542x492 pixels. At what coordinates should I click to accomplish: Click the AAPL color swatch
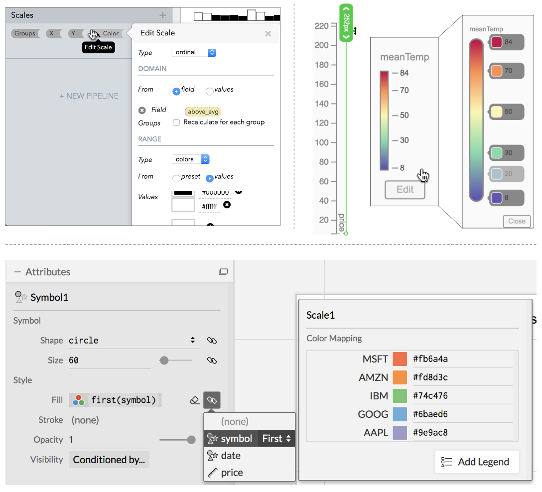(400, 433)
